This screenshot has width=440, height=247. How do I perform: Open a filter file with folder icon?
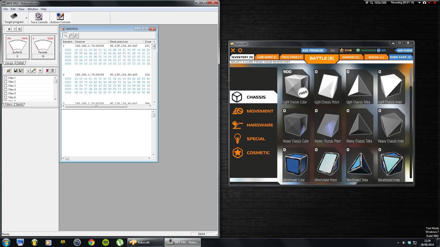(x=9, y=70)
